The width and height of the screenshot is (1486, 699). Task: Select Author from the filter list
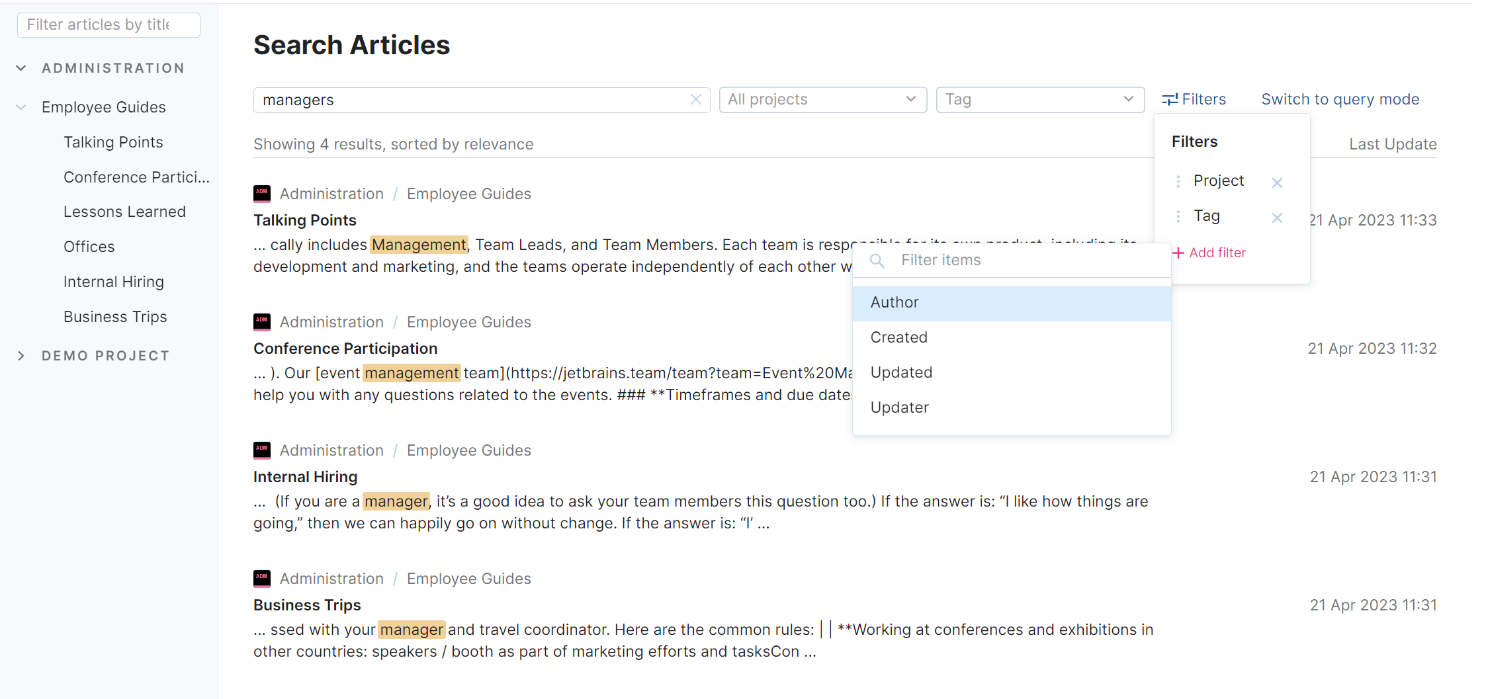coord(895,303)
